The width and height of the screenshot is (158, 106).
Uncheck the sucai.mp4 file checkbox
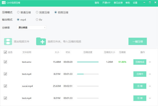6,86
